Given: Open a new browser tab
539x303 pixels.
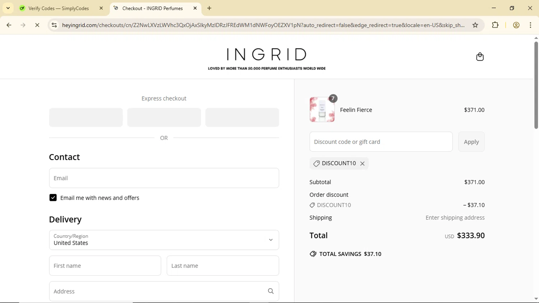Looking at the screenshot, I should (209, 8).
